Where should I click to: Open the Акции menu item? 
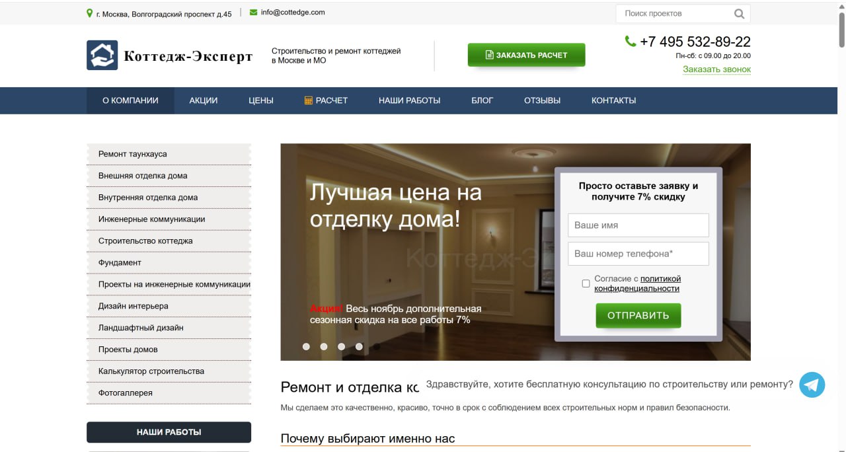point(203,100)
